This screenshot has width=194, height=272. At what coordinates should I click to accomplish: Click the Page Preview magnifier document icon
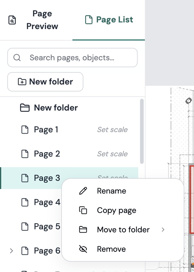(12, 20)
